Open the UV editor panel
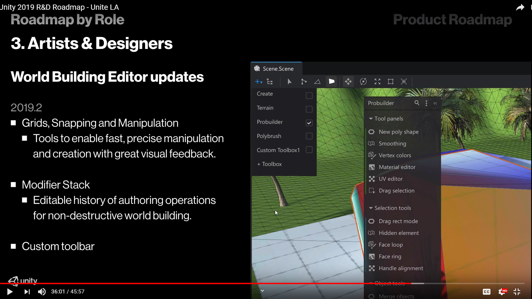Screen dimensions: 532x299 click(391, 179)
